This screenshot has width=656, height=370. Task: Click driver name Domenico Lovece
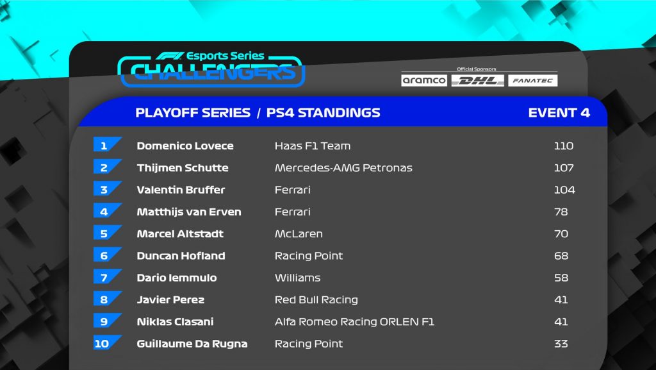pyautogui.click(x=185, y=146)
